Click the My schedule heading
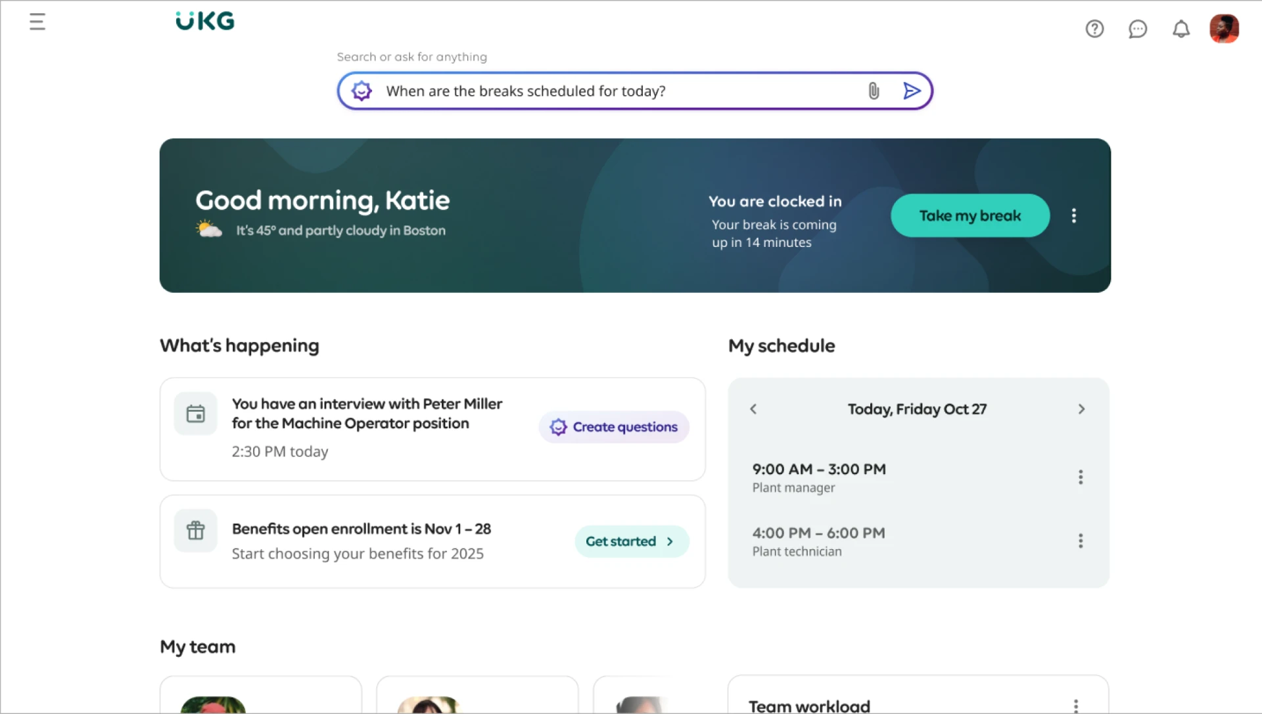 coord(782,346)
